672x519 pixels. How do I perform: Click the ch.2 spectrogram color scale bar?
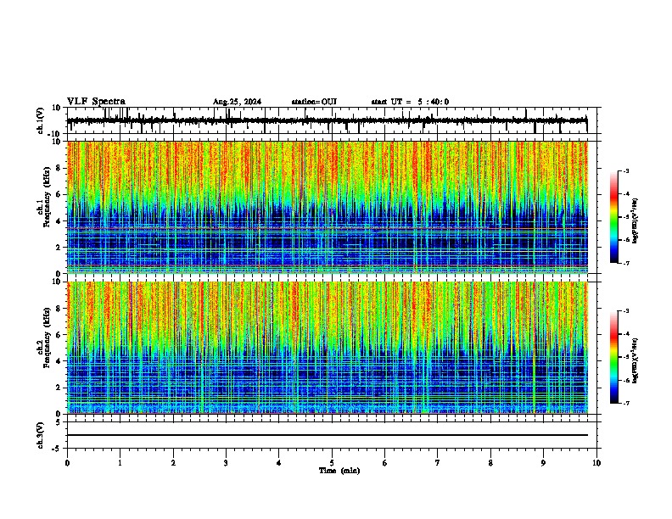pos(614,357)
